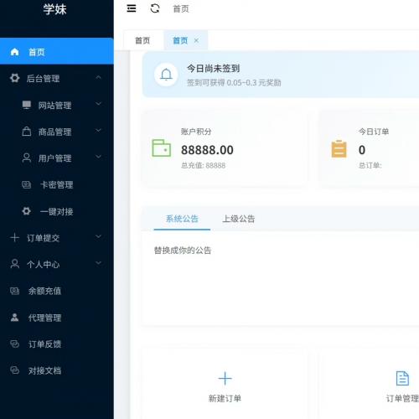
Task: Click the 订单管理 shortcut label
Action: [402, 398]
